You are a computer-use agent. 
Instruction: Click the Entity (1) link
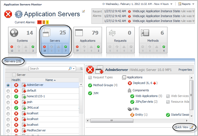pos(141,115)
